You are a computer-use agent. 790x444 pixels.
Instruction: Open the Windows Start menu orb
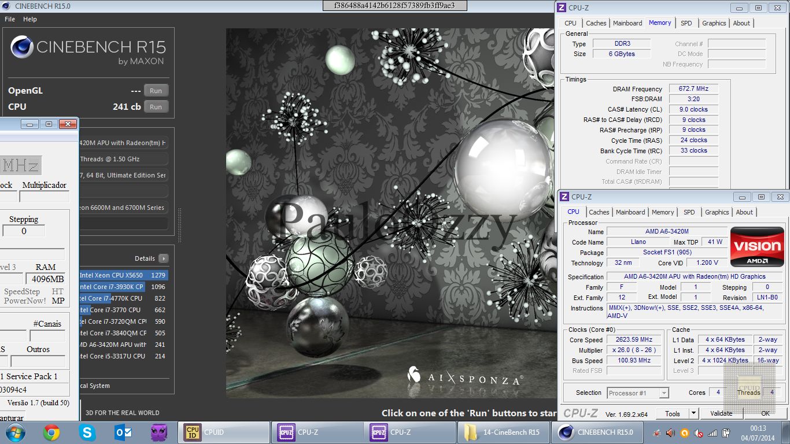click(x=14, y=432)
